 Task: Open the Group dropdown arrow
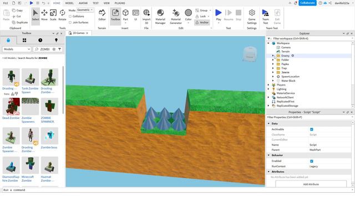[210, 11]
